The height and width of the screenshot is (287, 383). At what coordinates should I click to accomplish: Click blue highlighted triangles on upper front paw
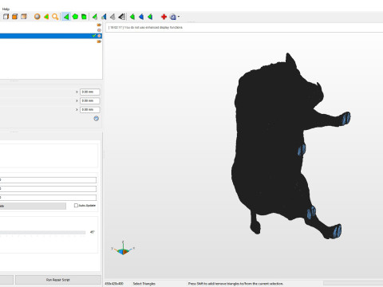click(346, 118)
